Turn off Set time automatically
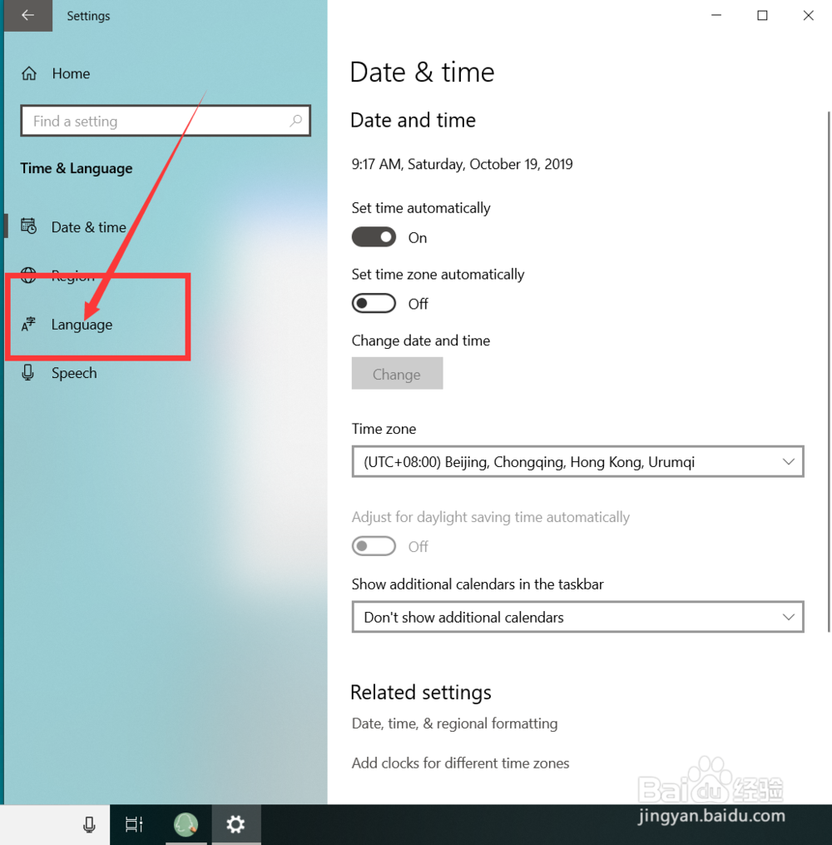Image resolution: width=832 pixels, height=845 pixels. 374,237
